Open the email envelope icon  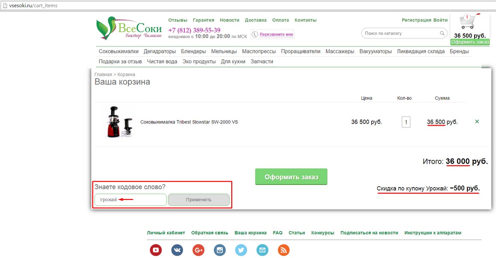262,250
